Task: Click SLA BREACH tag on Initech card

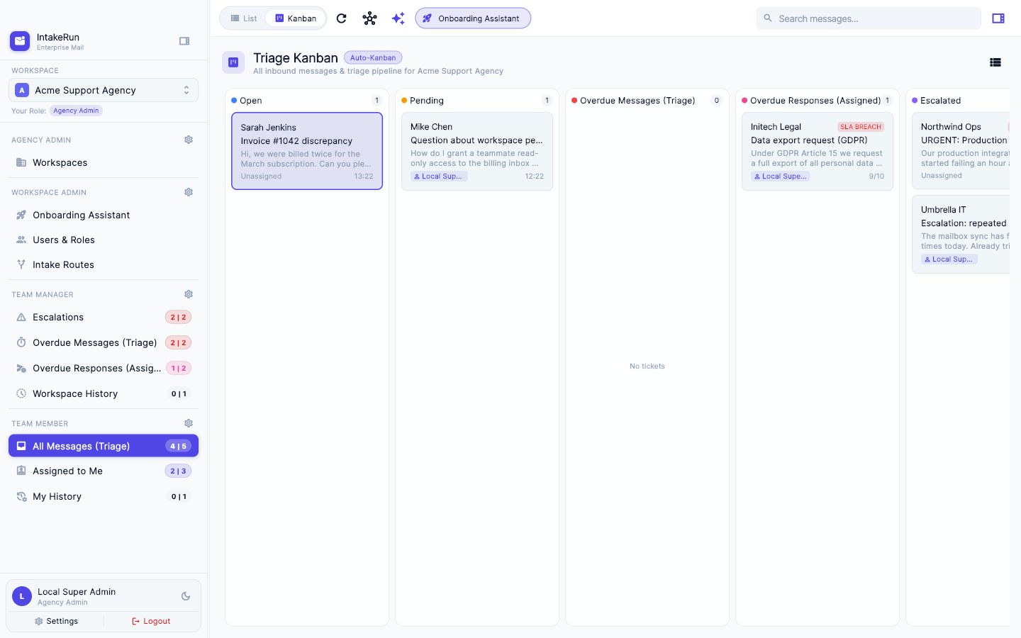Action: pos(861,127)
